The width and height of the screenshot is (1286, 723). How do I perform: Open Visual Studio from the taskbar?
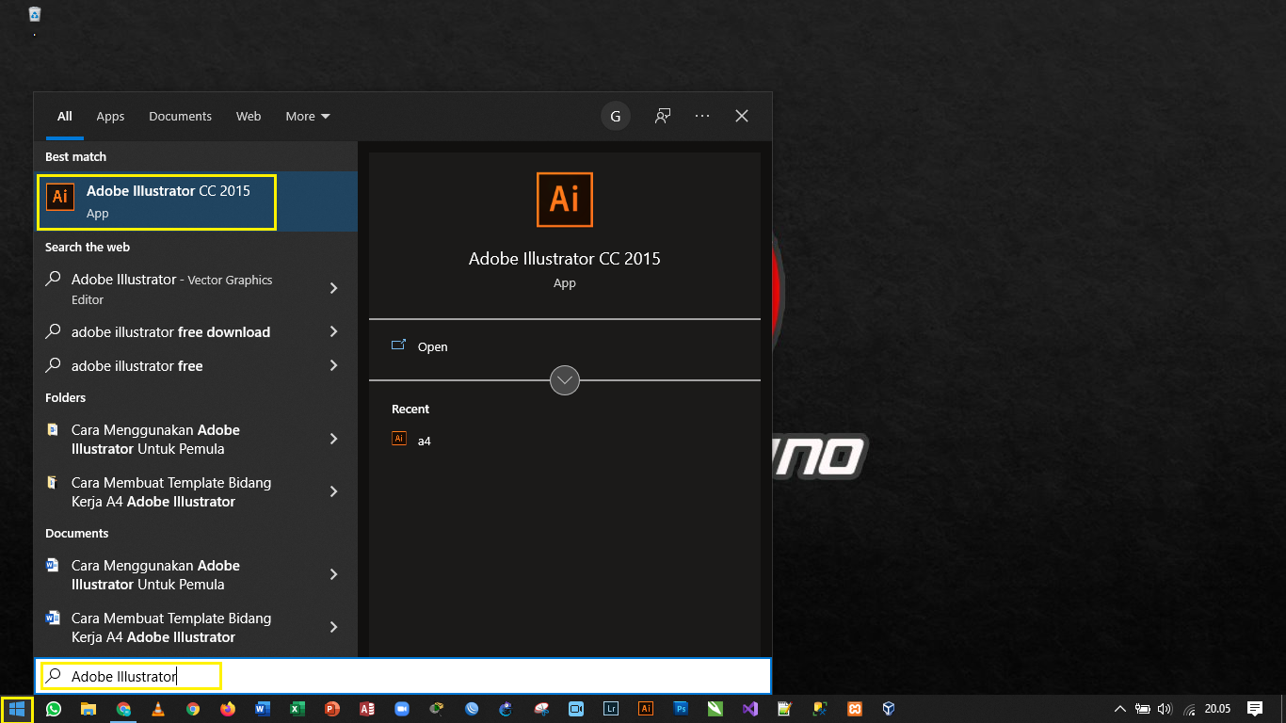749,709
